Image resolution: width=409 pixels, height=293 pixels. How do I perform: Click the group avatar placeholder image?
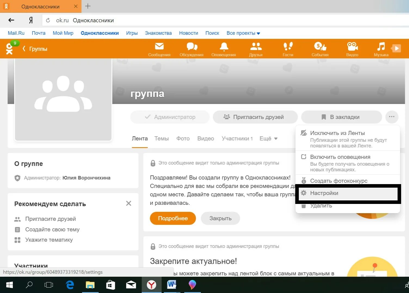click(x=63, y=100)
